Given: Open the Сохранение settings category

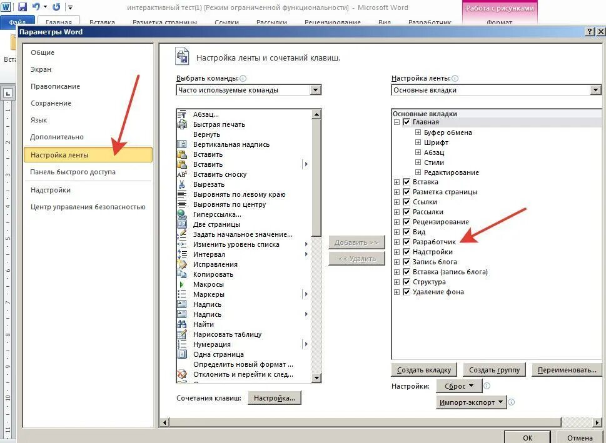Looking at the screenshot, I should 88,103.
